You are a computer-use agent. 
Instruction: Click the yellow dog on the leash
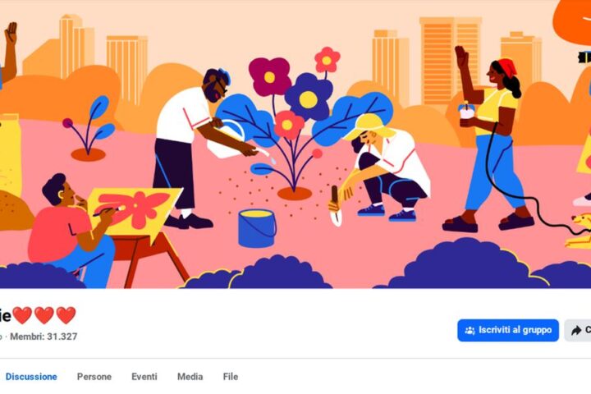(580, 231)
